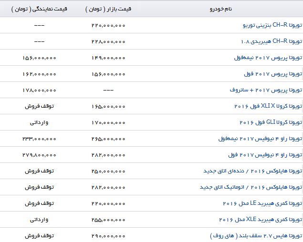Open the Toyota CH-R هیبریدی 1.8 link
The width and height of the screenshot is (303, 242).
(272, 41)
